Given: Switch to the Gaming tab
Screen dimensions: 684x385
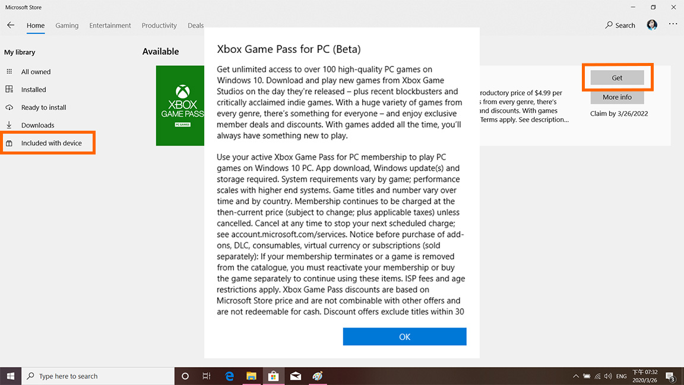Looking at the screenshot, I should point(66,26).
